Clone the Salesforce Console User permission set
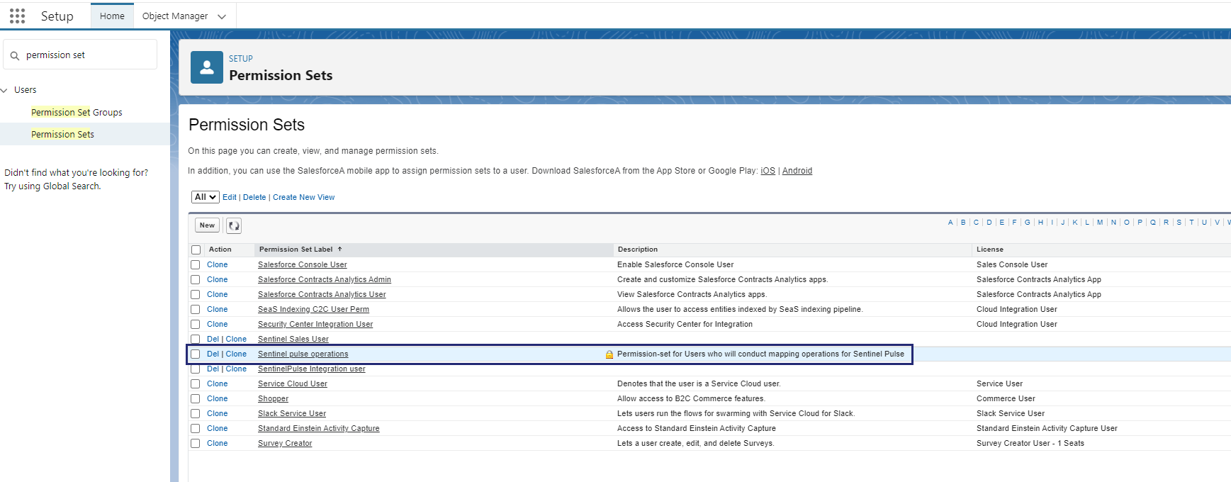 coord(217,264)
